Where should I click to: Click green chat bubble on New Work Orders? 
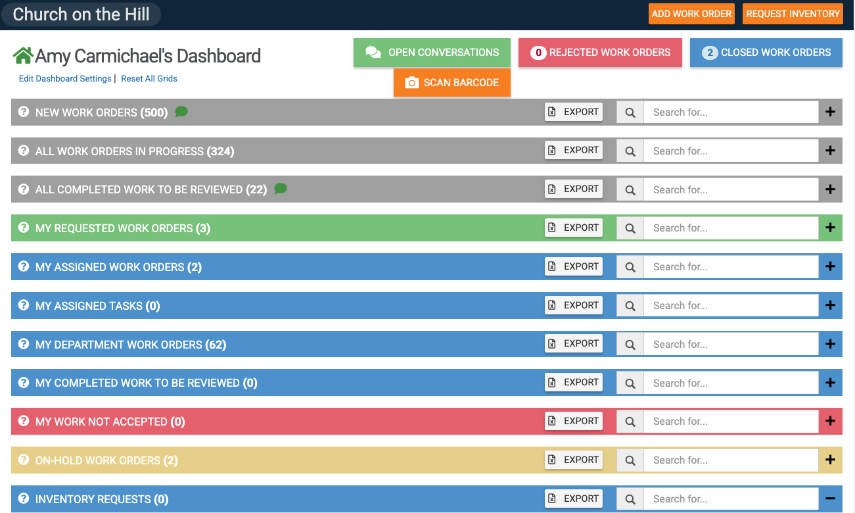pos(181,112)
